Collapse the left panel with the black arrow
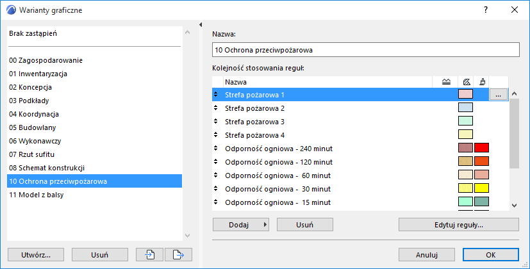The width and height of the screenshot is (530, 269). (201, 25)
